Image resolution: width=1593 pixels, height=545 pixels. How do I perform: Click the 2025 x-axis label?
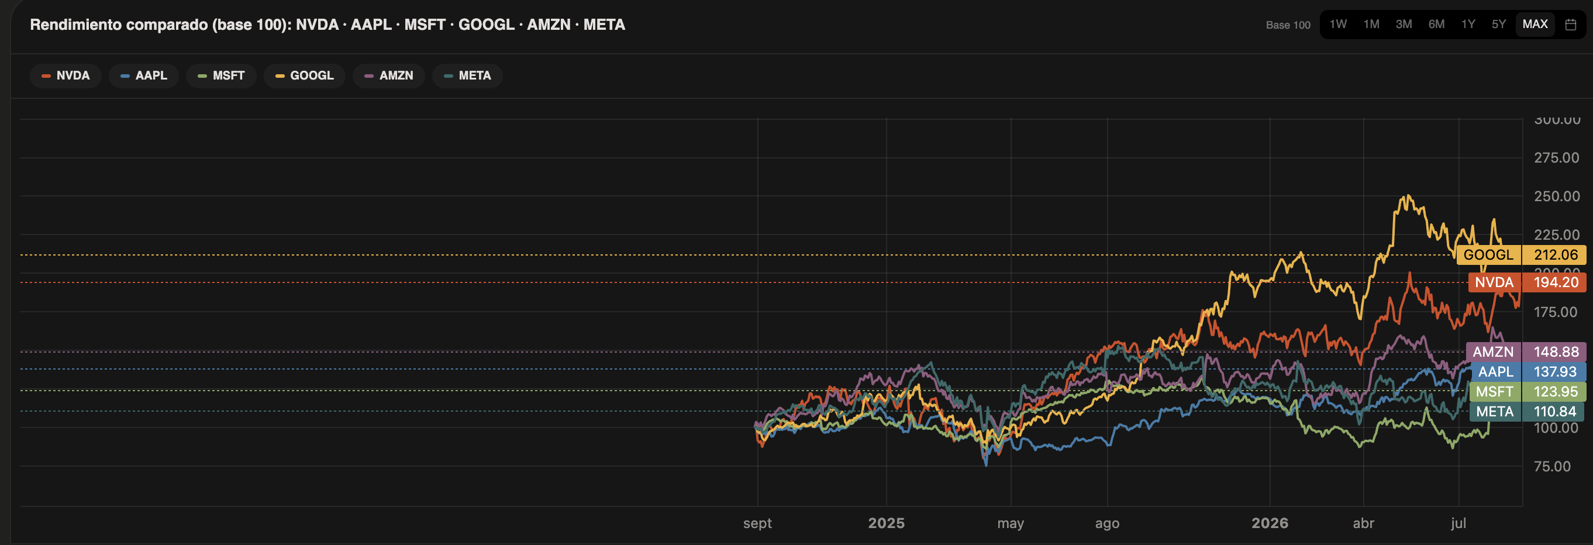[886, 523]
